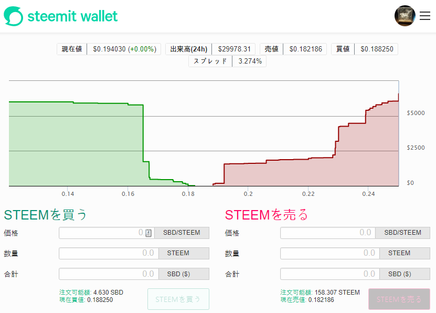Click the green bid depth chart area
Screen dimensions: 436x313
75,144
